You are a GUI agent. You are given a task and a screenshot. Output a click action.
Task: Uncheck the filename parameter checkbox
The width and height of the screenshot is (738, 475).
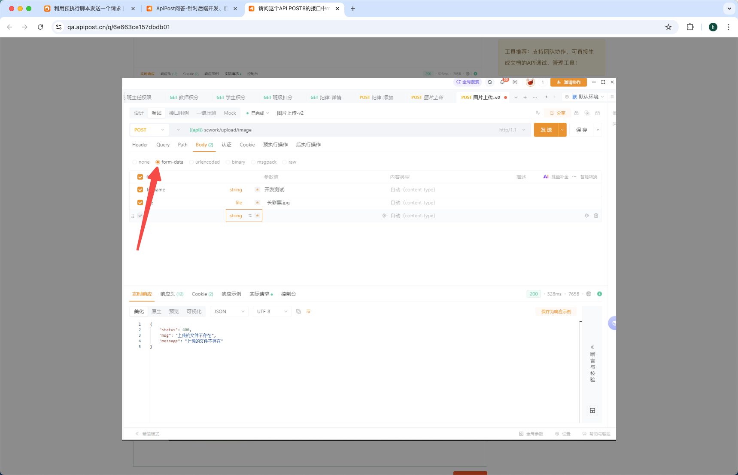[140, 189]
